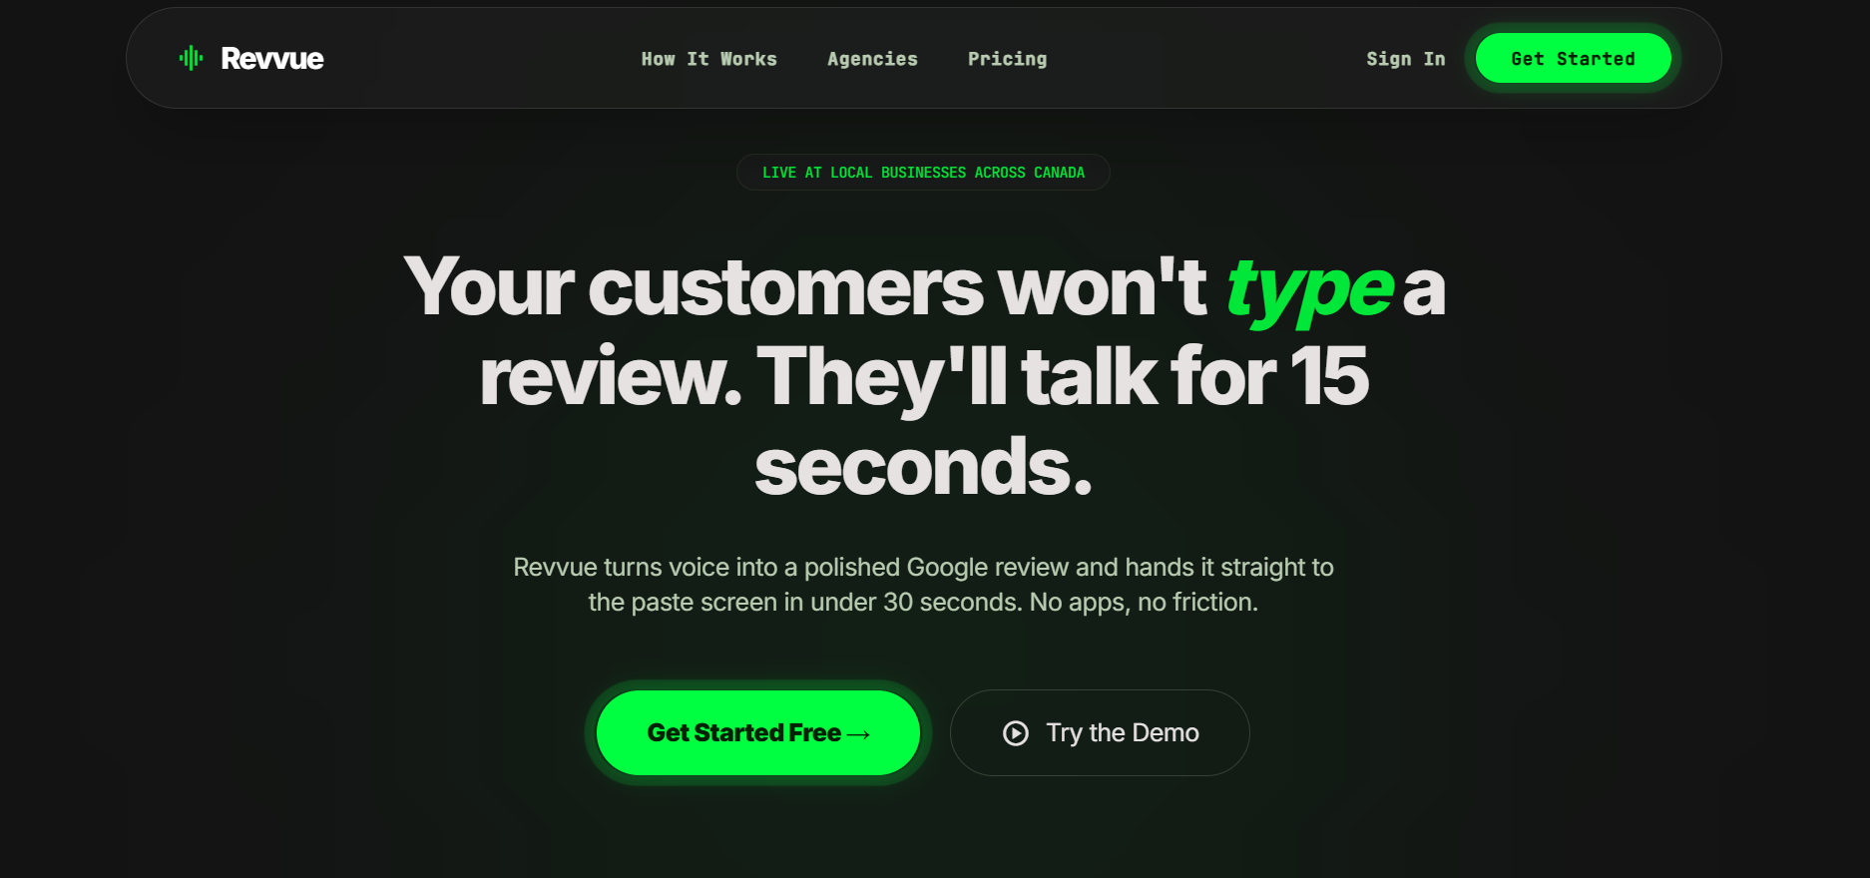The height and width of the screenshot is (878, 1870).
Task: Click the Live at Local Businesses badge
Action: click(923, 173)
